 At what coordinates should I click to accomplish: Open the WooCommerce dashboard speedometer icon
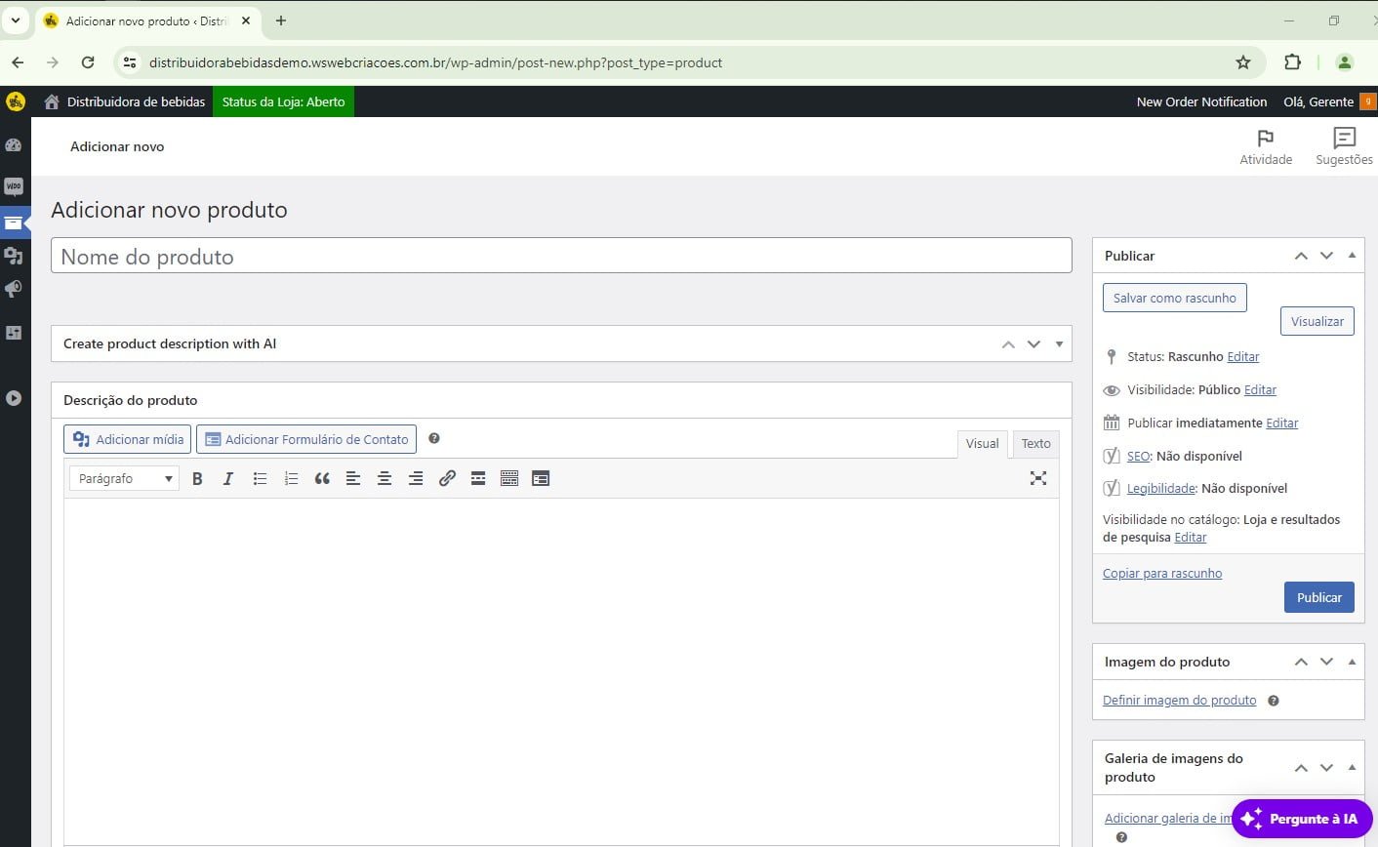pos(14,144)
